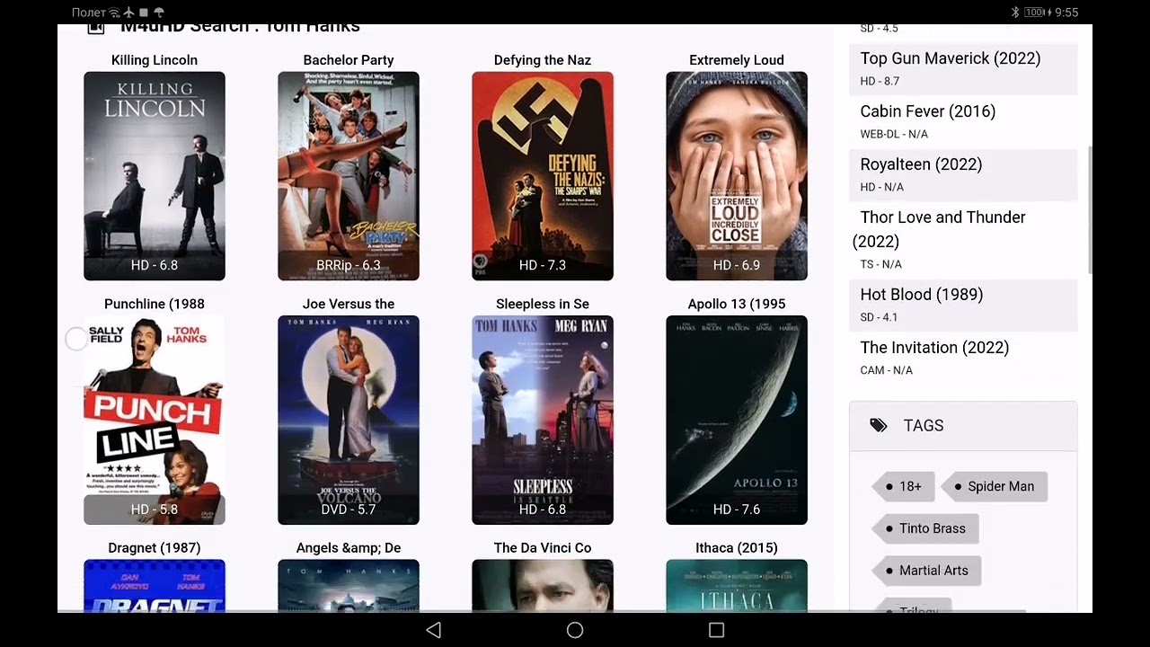1150x647 pixels.
Task: Click the HD - 7.3 rating label
Action: pos(543,266)
